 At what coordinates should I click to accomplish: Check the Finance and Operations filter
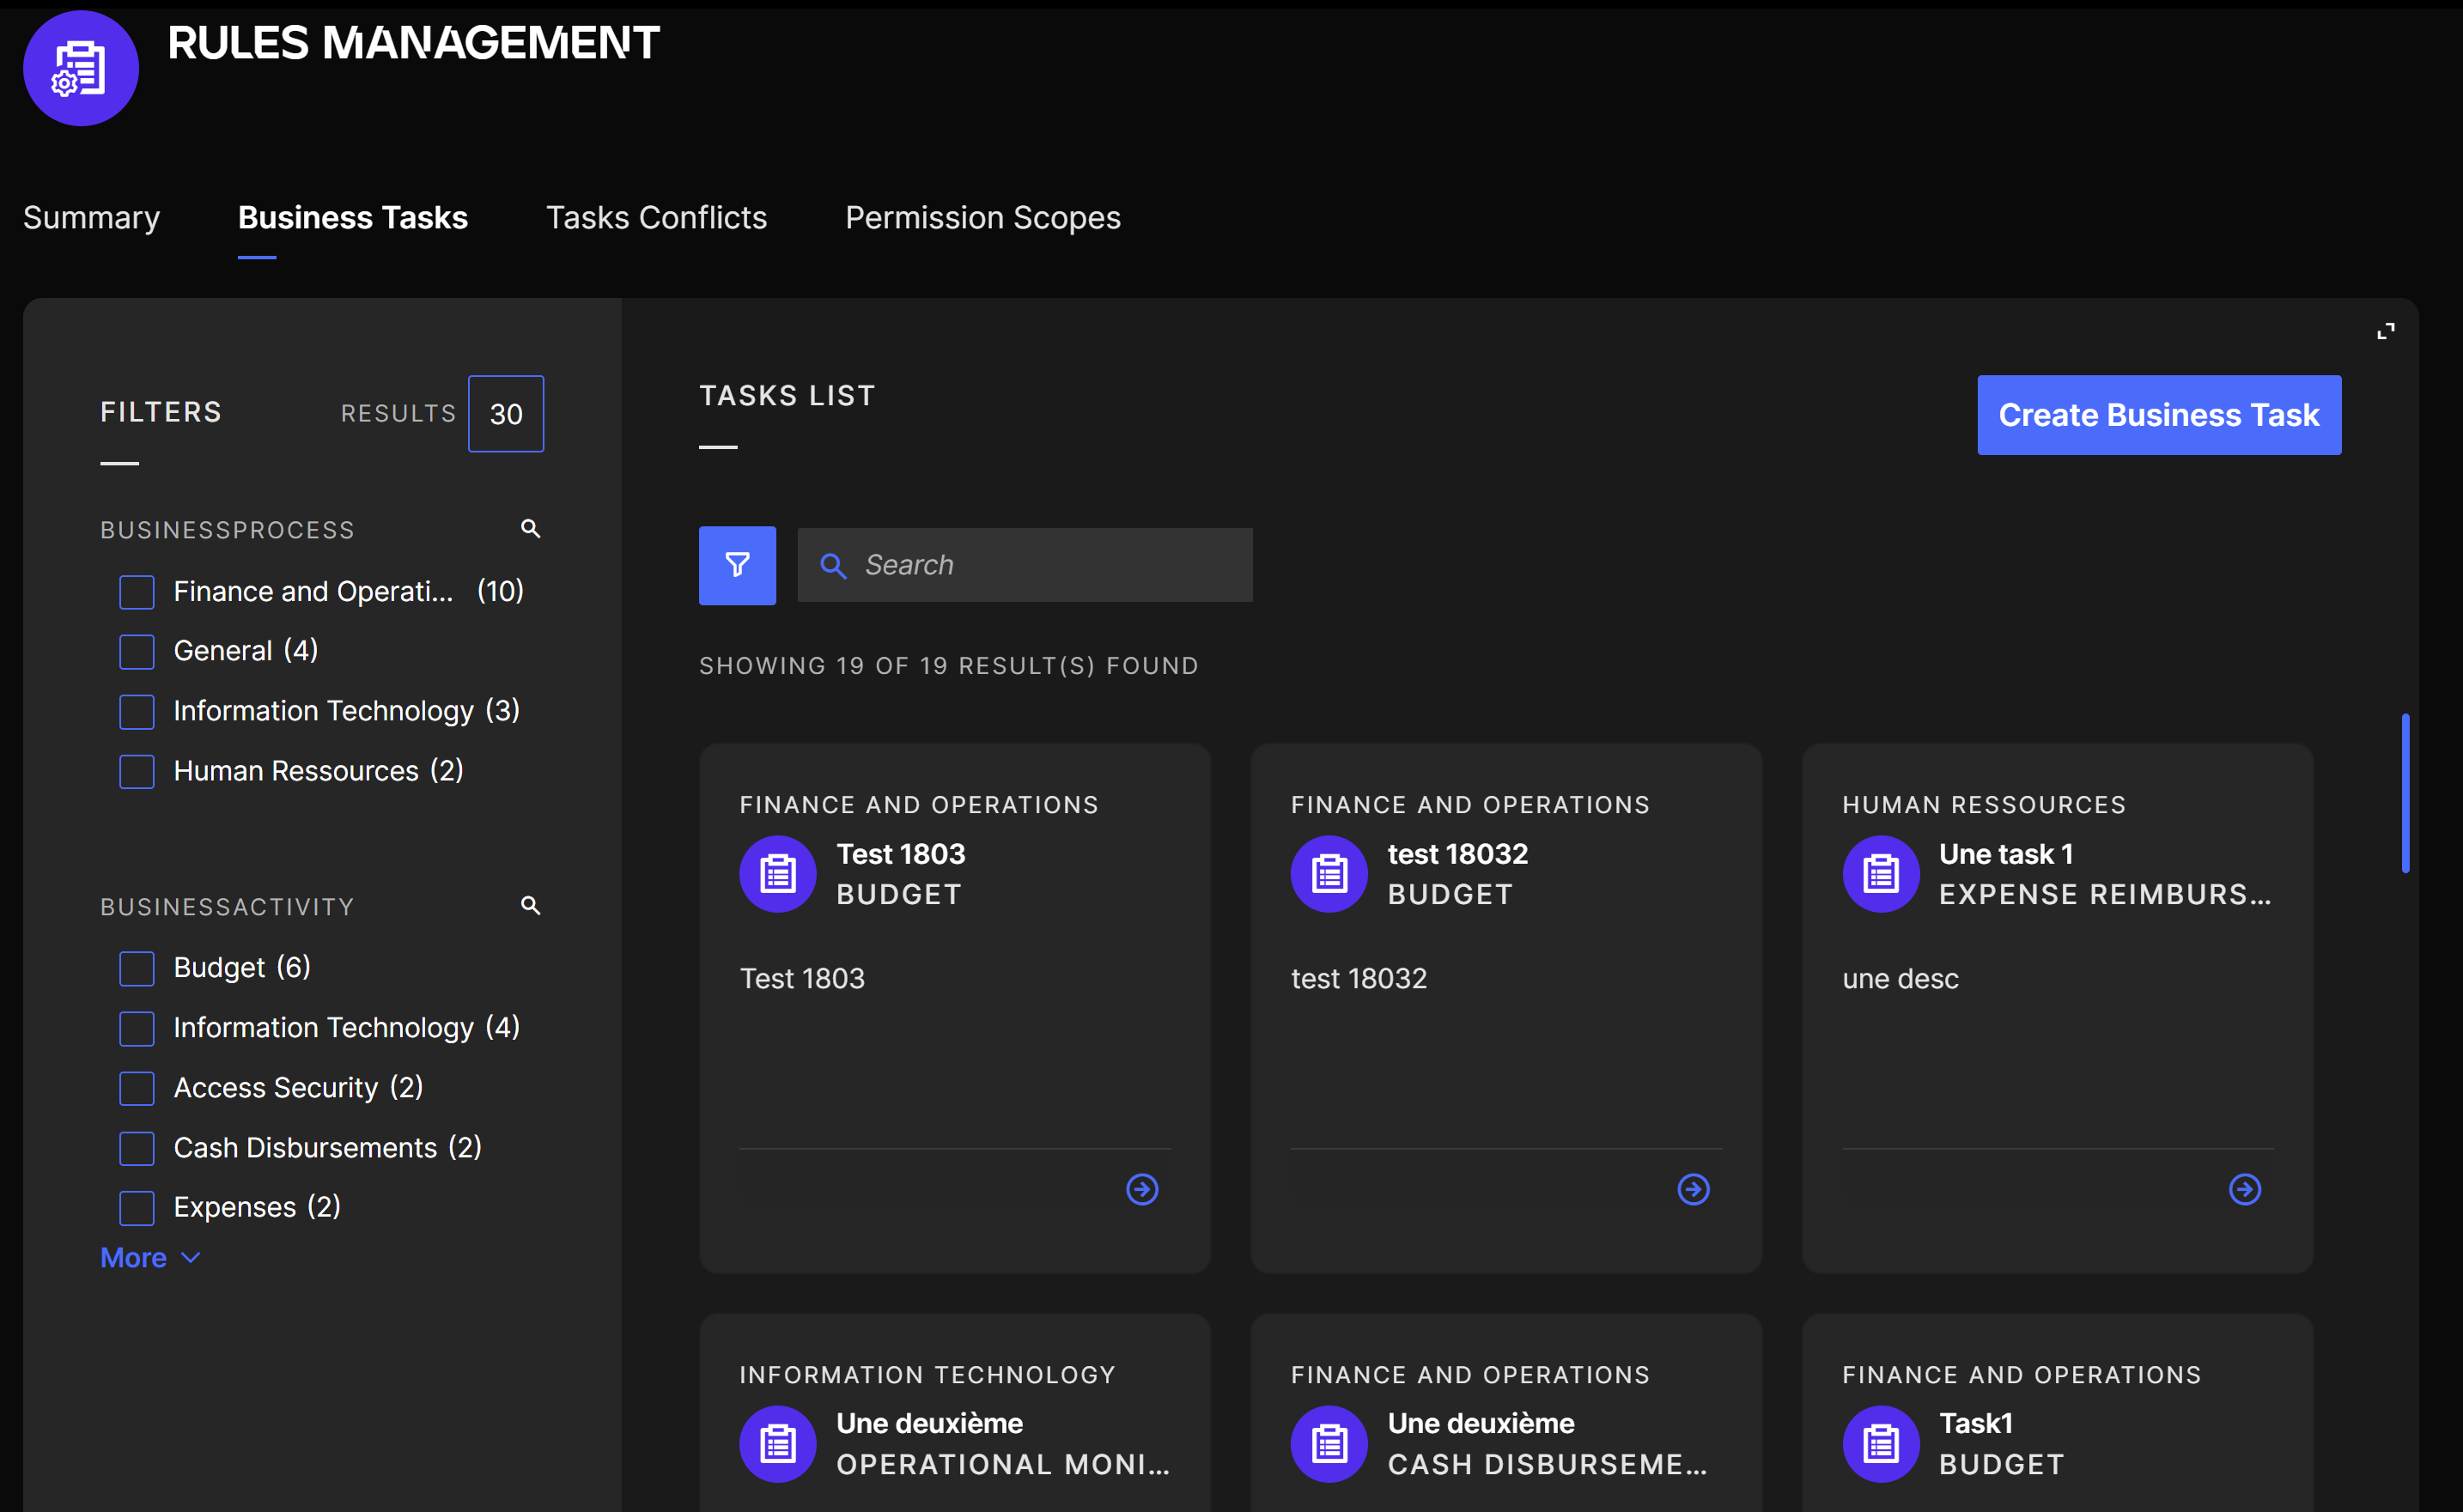(x=137, y=592)
